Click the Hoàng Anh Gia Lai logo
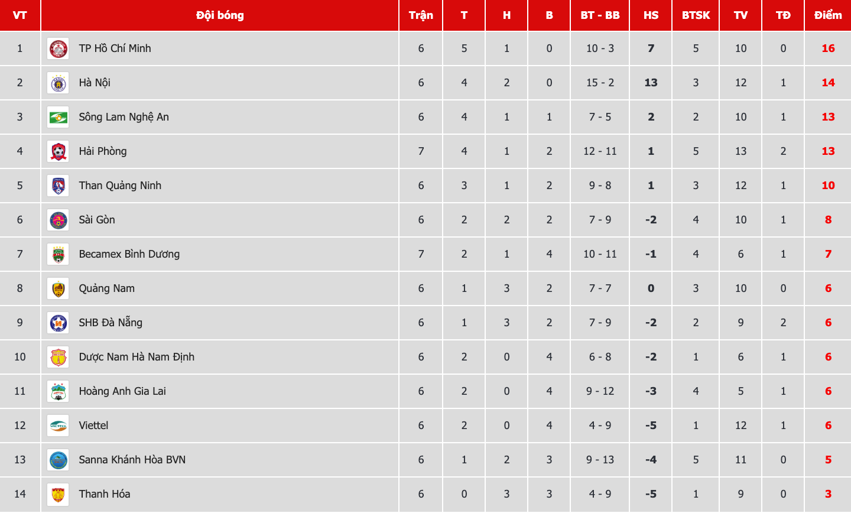Viewport: 851px width, 513px height. [58, 391]
